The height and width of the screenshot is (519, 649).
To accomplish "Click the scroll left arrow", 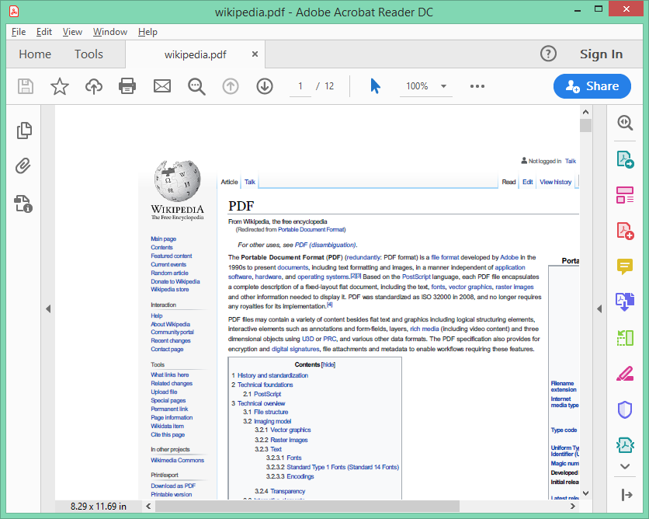I will click(148, 506).
